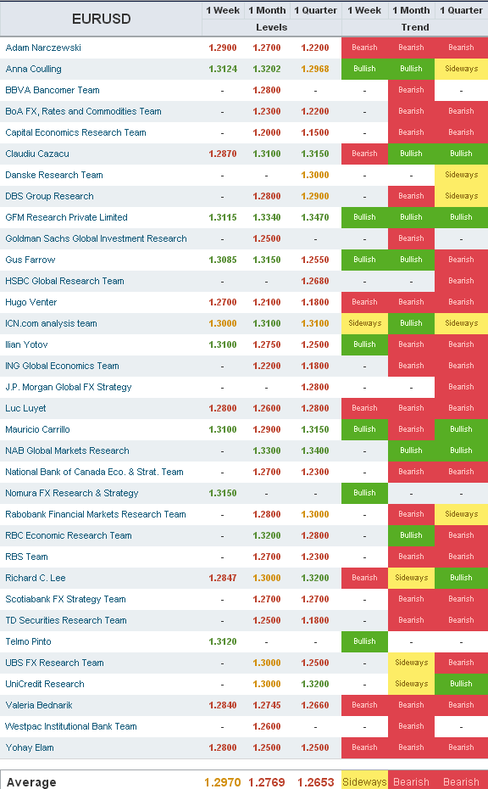Open HSBC Global Research Team link
The image size is (488, 789).
tap(65, 281)
